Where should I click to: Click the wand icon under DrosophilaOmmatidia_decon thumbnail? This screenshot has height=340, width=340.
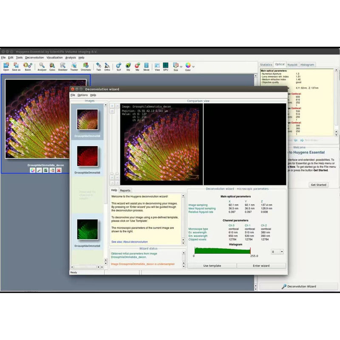pyautogui.click(x=39, y=170)
